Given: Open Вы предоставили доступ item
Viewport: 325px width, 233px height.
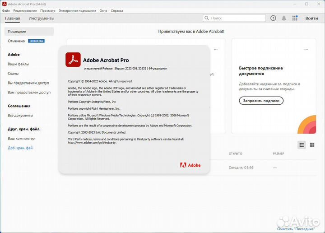Looking at the screenshot, I should [x=28, y=83].
